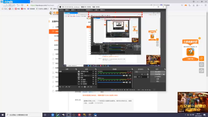This screenshot has height=117, width=208.
Task: Open transition properties gear icon
Action: (x=148, y=74)
